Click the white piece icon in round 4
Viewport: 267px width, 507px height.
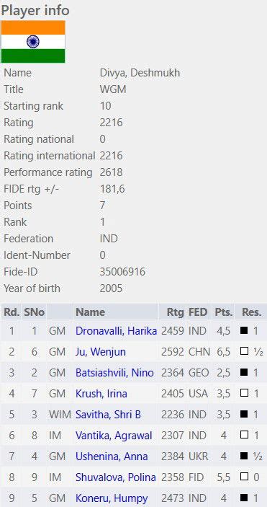(x=244, y=393)
